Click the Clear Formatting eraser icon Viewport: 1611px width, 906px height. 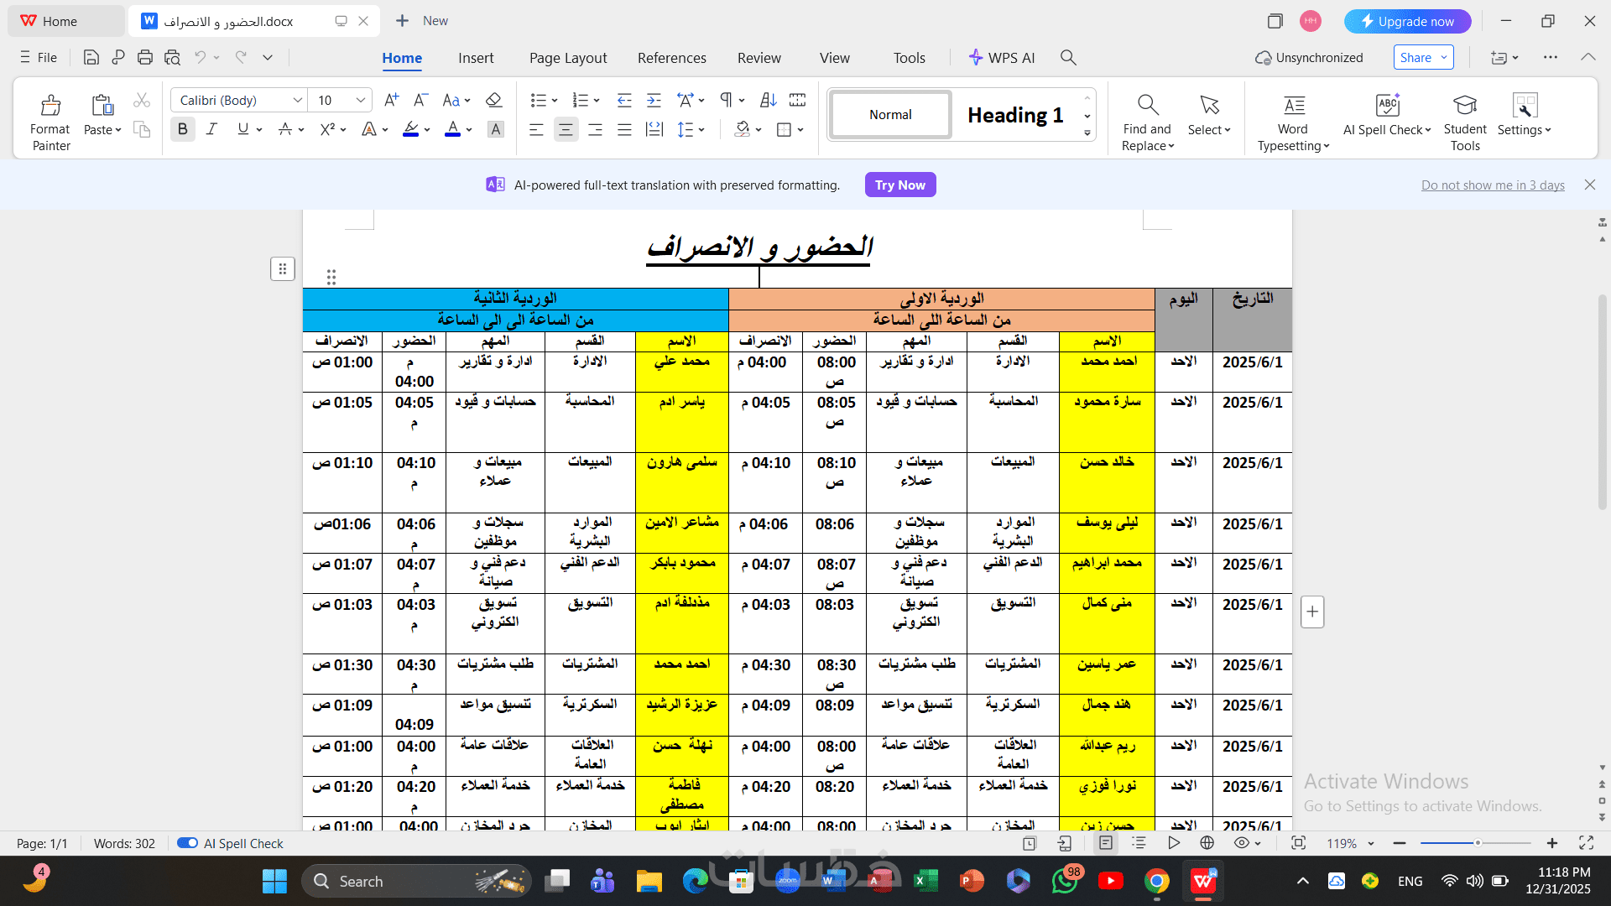coord(494,101)
